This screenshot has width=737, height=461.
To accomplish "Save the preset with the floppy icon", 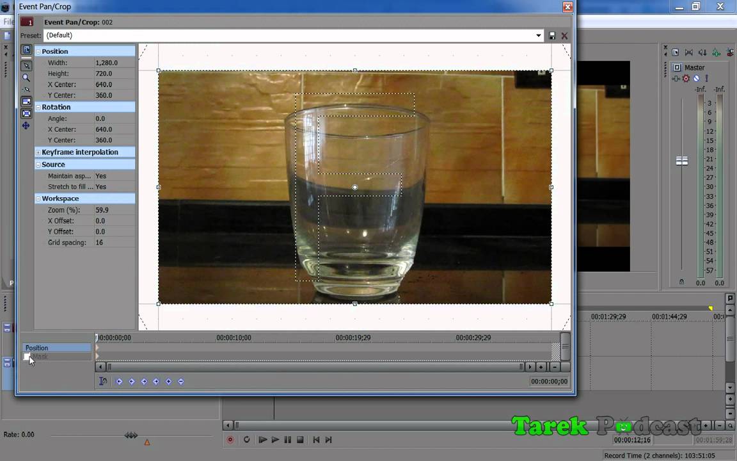I will (552, 36).
